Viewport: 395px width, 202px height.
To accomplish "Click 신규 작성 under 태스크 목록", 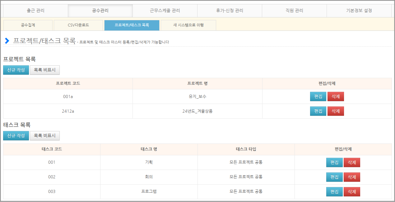I will tap(16, 136).
